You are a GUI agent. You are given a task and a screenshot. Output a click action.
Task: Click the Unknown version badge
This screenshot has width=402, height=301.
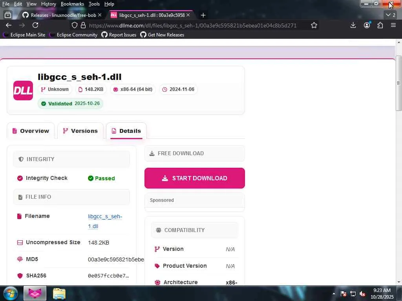pyautogui.click(x=55, y=89)
